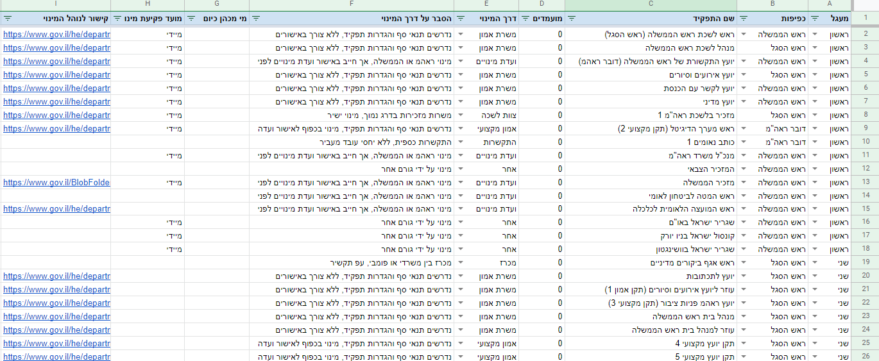Image resolution: width=879 pixels, height=361 pixels.
Task: Open filter icon on כפיפות column header
Action: [743, 19]
